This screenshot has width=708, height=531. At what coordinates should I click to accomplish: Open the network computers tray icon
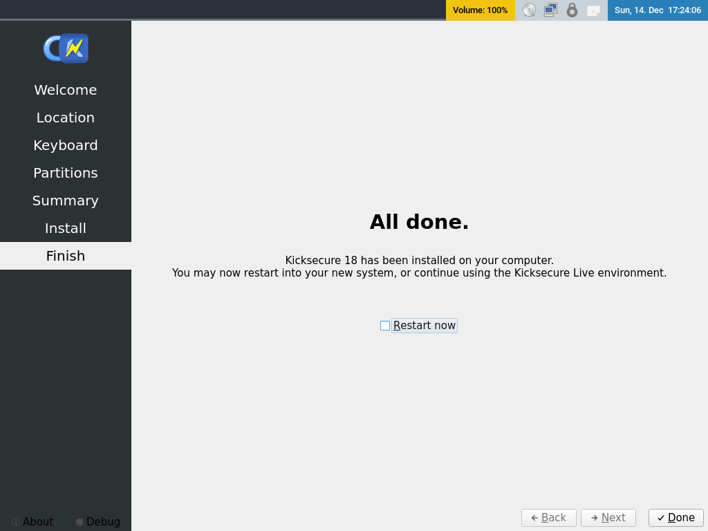[550, 10]
